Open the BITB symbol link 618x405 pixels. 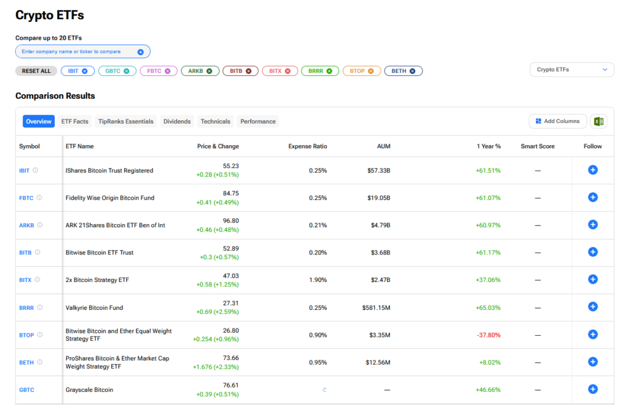pos(25,253)
